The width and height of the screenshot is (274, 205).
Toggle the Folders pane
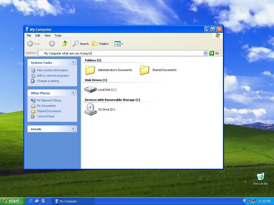pos(101,44)
